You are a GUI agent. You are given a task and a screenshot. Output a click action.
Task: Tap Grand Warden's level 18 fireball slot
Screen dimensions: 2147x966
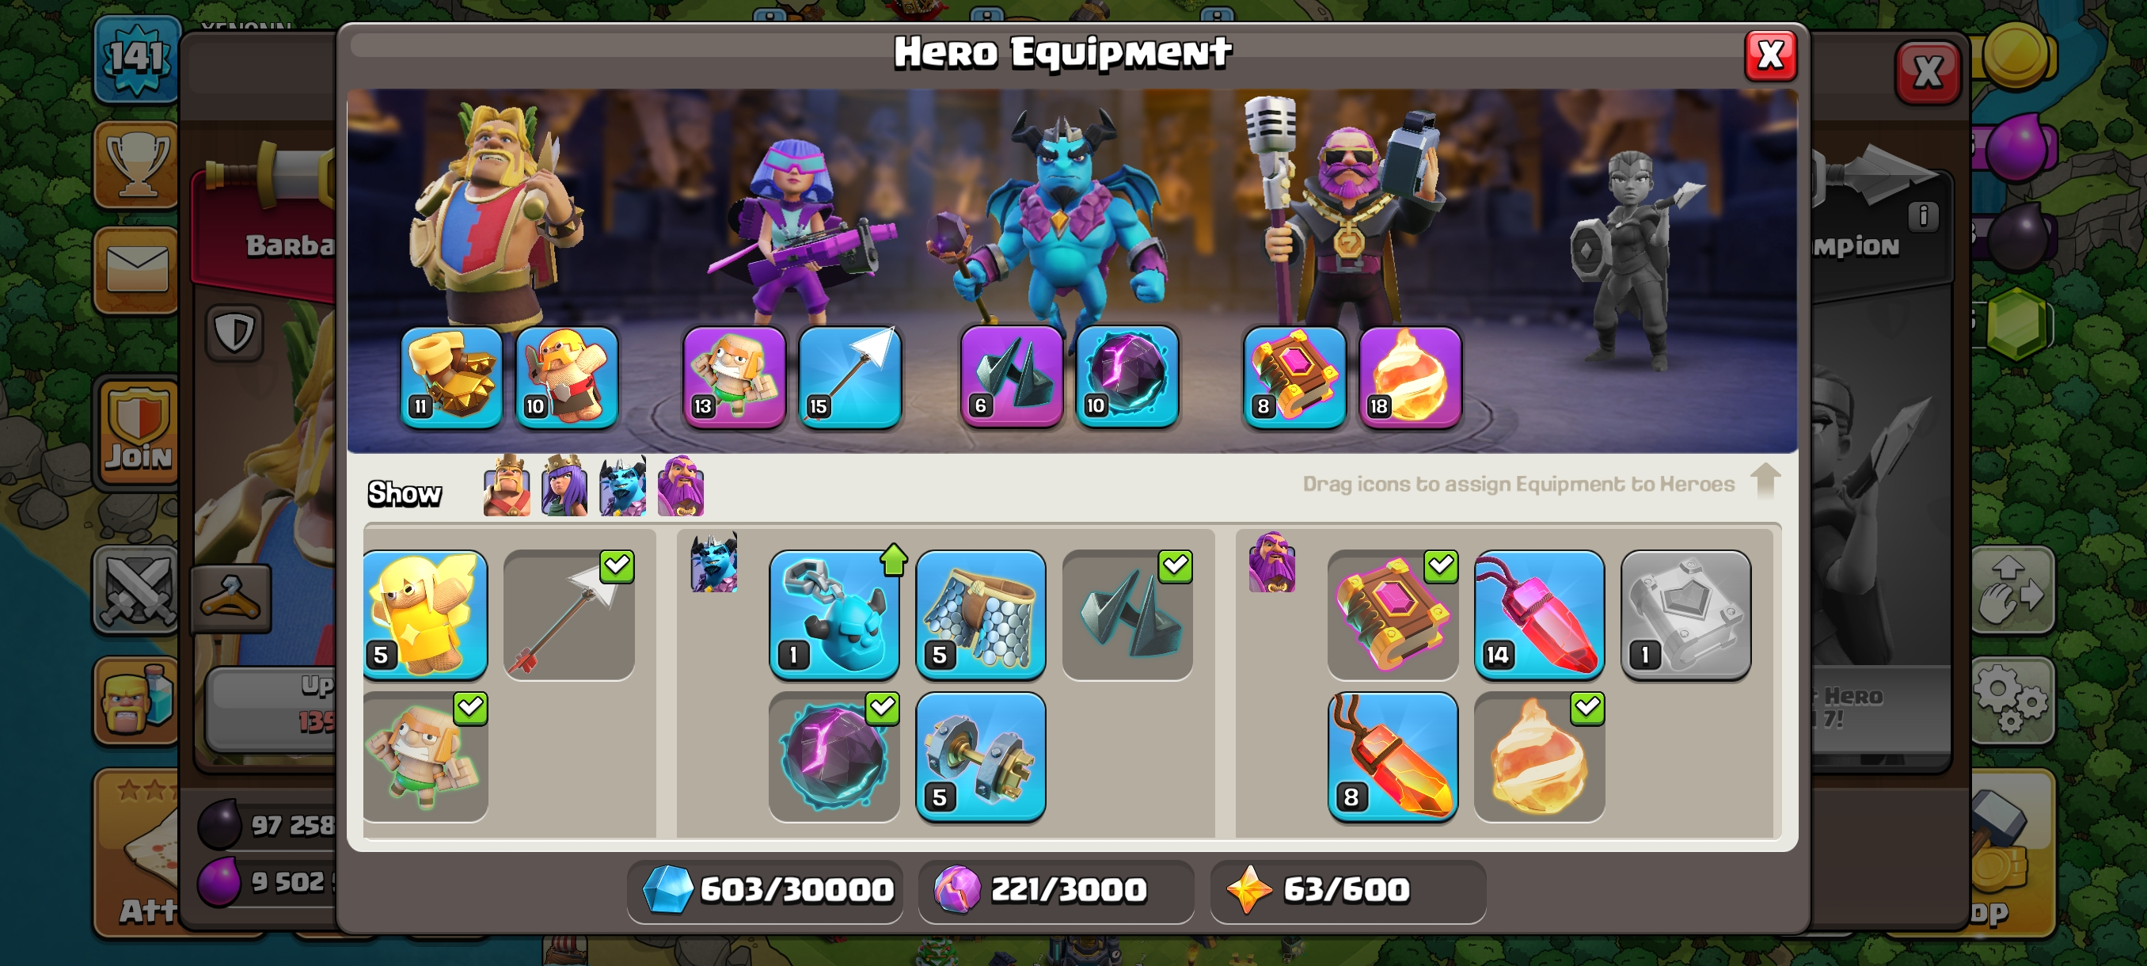point(1409,377)
